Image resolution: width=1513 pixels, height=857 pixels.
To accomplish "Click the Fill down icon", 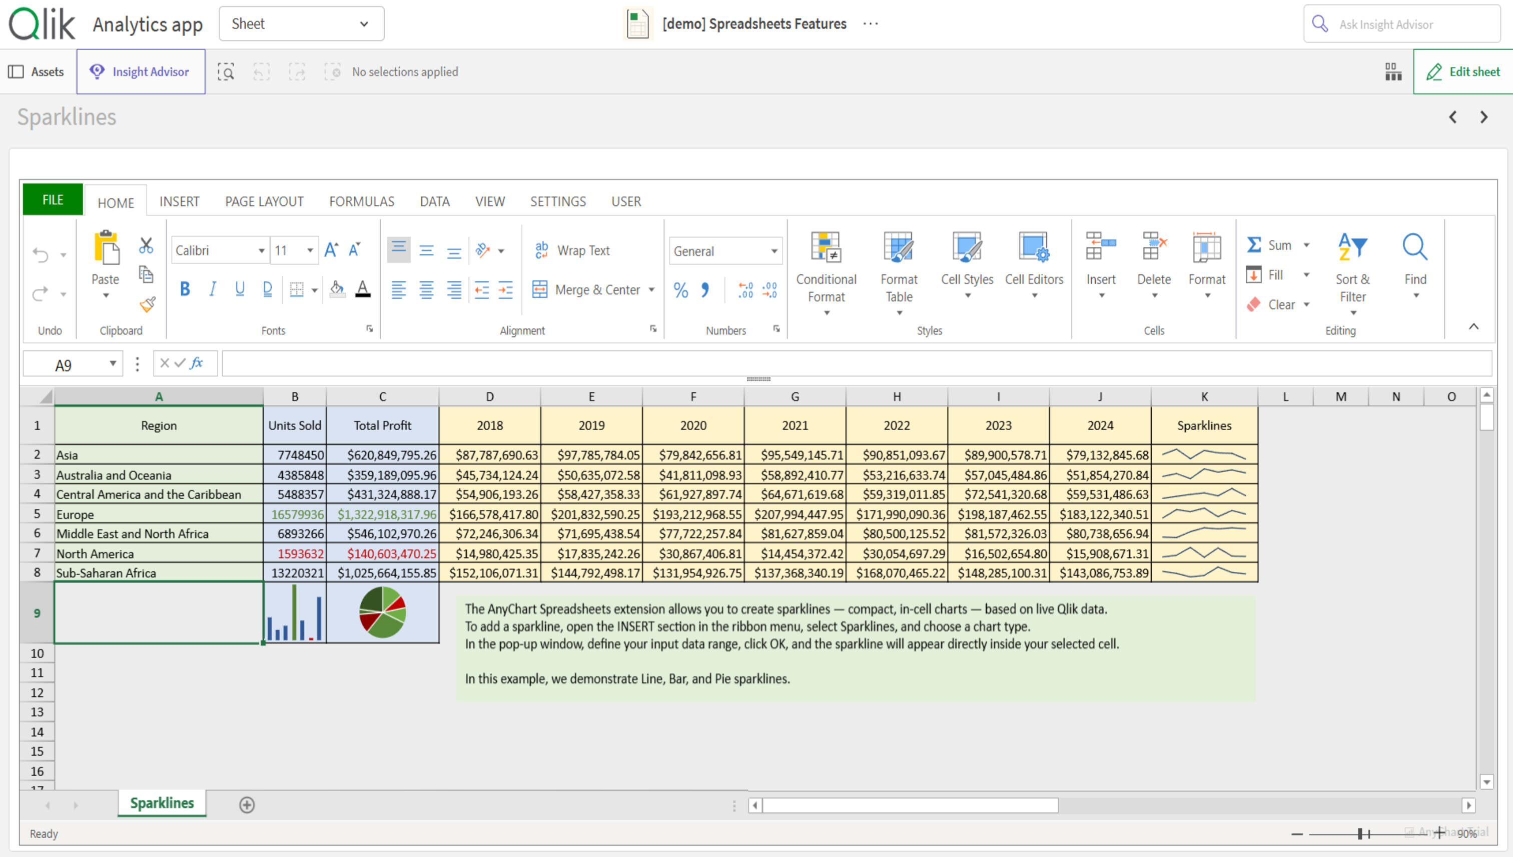I will coord(1254,274).
